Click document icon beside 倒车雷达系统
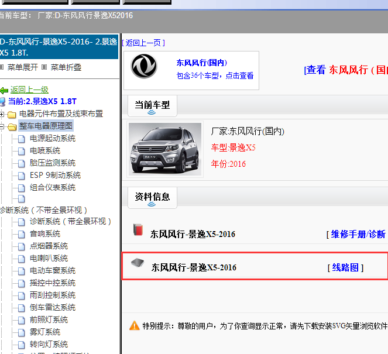The height and width of the screenshot is (354, 388). 22,308
